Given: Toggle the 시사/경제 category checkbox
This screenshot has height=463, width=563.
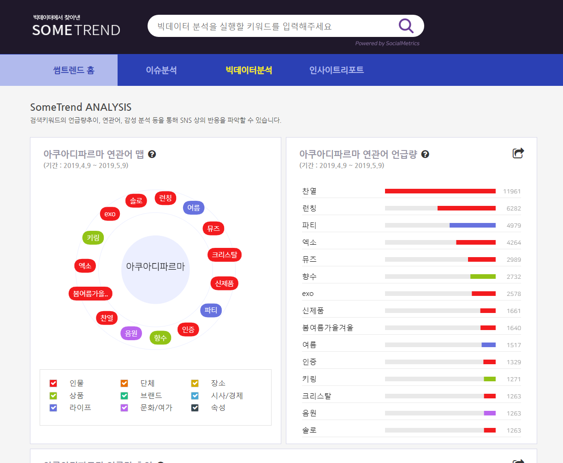Looking at the screenshot, I should pos(195,396).
